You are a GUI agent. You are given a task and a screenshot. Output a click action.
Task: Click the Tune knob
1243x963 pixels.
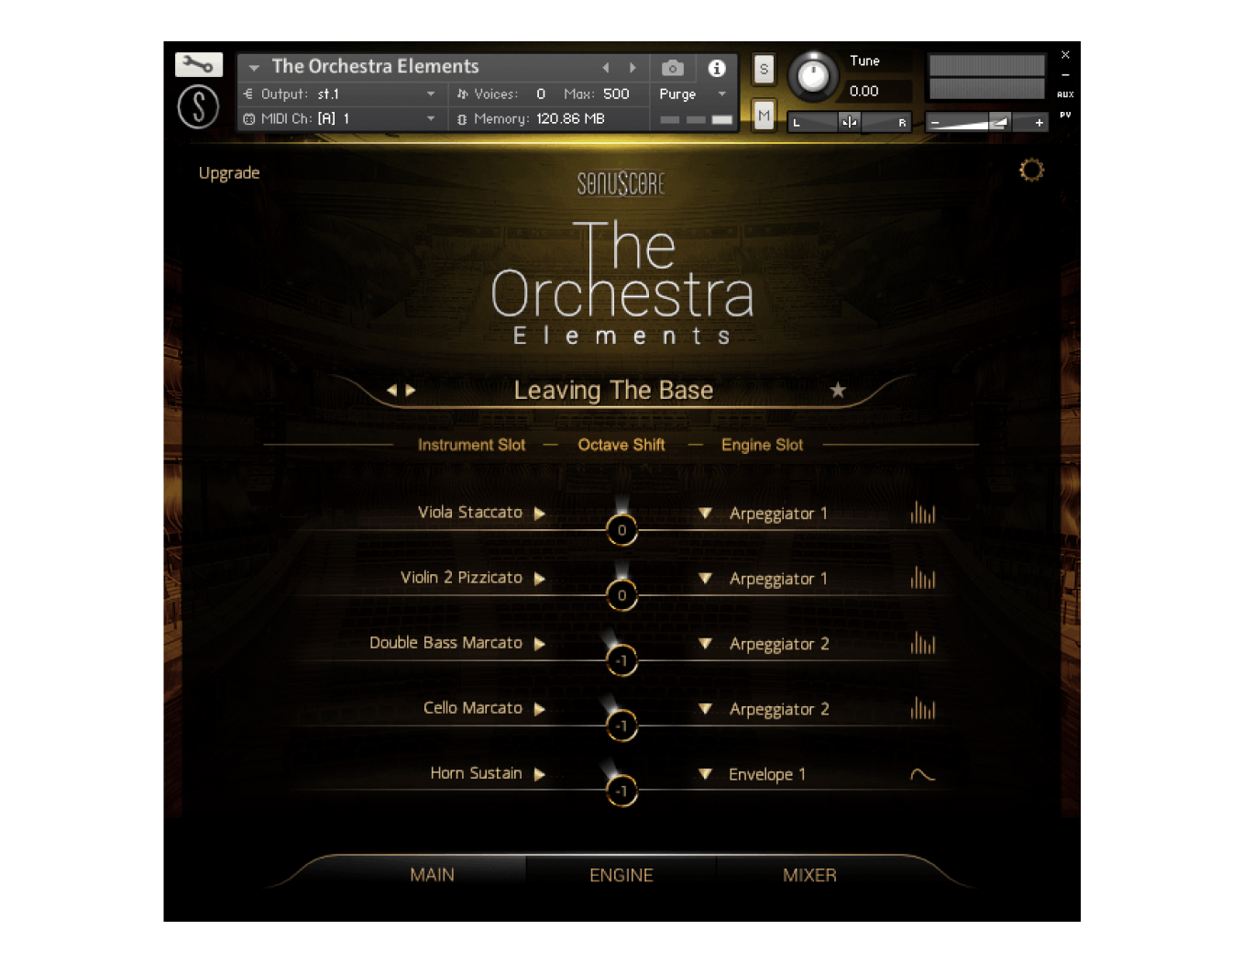point(812,76)
